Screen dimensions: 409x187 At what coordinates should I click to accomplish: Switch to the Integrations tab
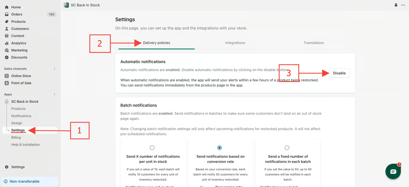coord(235,43)
